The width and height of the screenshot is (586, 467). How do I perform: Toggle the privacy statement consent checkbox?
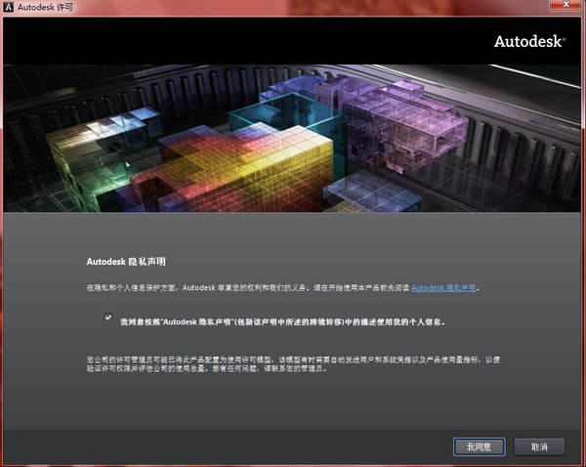pos(108,318)
